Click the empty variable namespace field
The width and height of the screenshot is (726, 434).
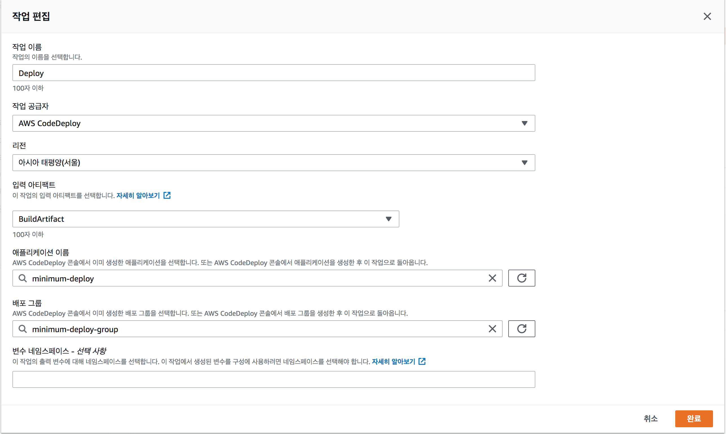[x=273, y=379]
